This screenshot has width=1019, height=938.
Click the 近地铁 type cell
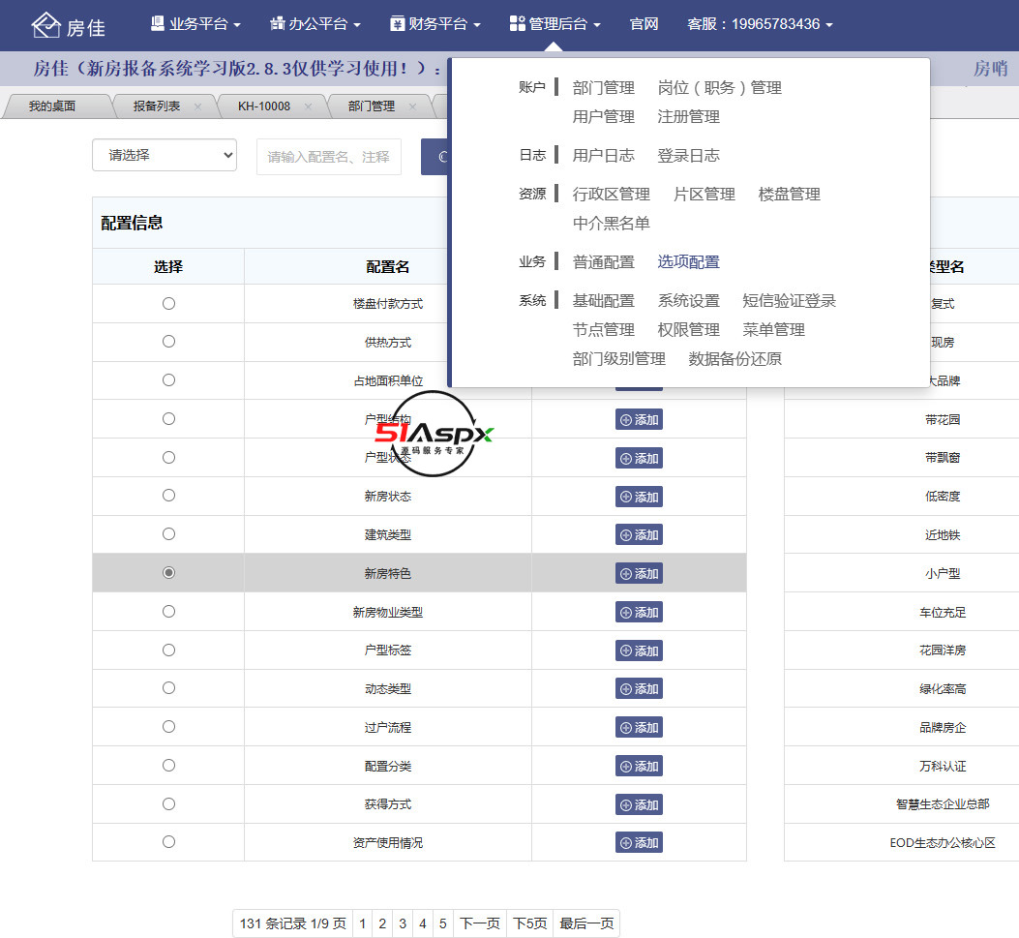pos(943,535)
